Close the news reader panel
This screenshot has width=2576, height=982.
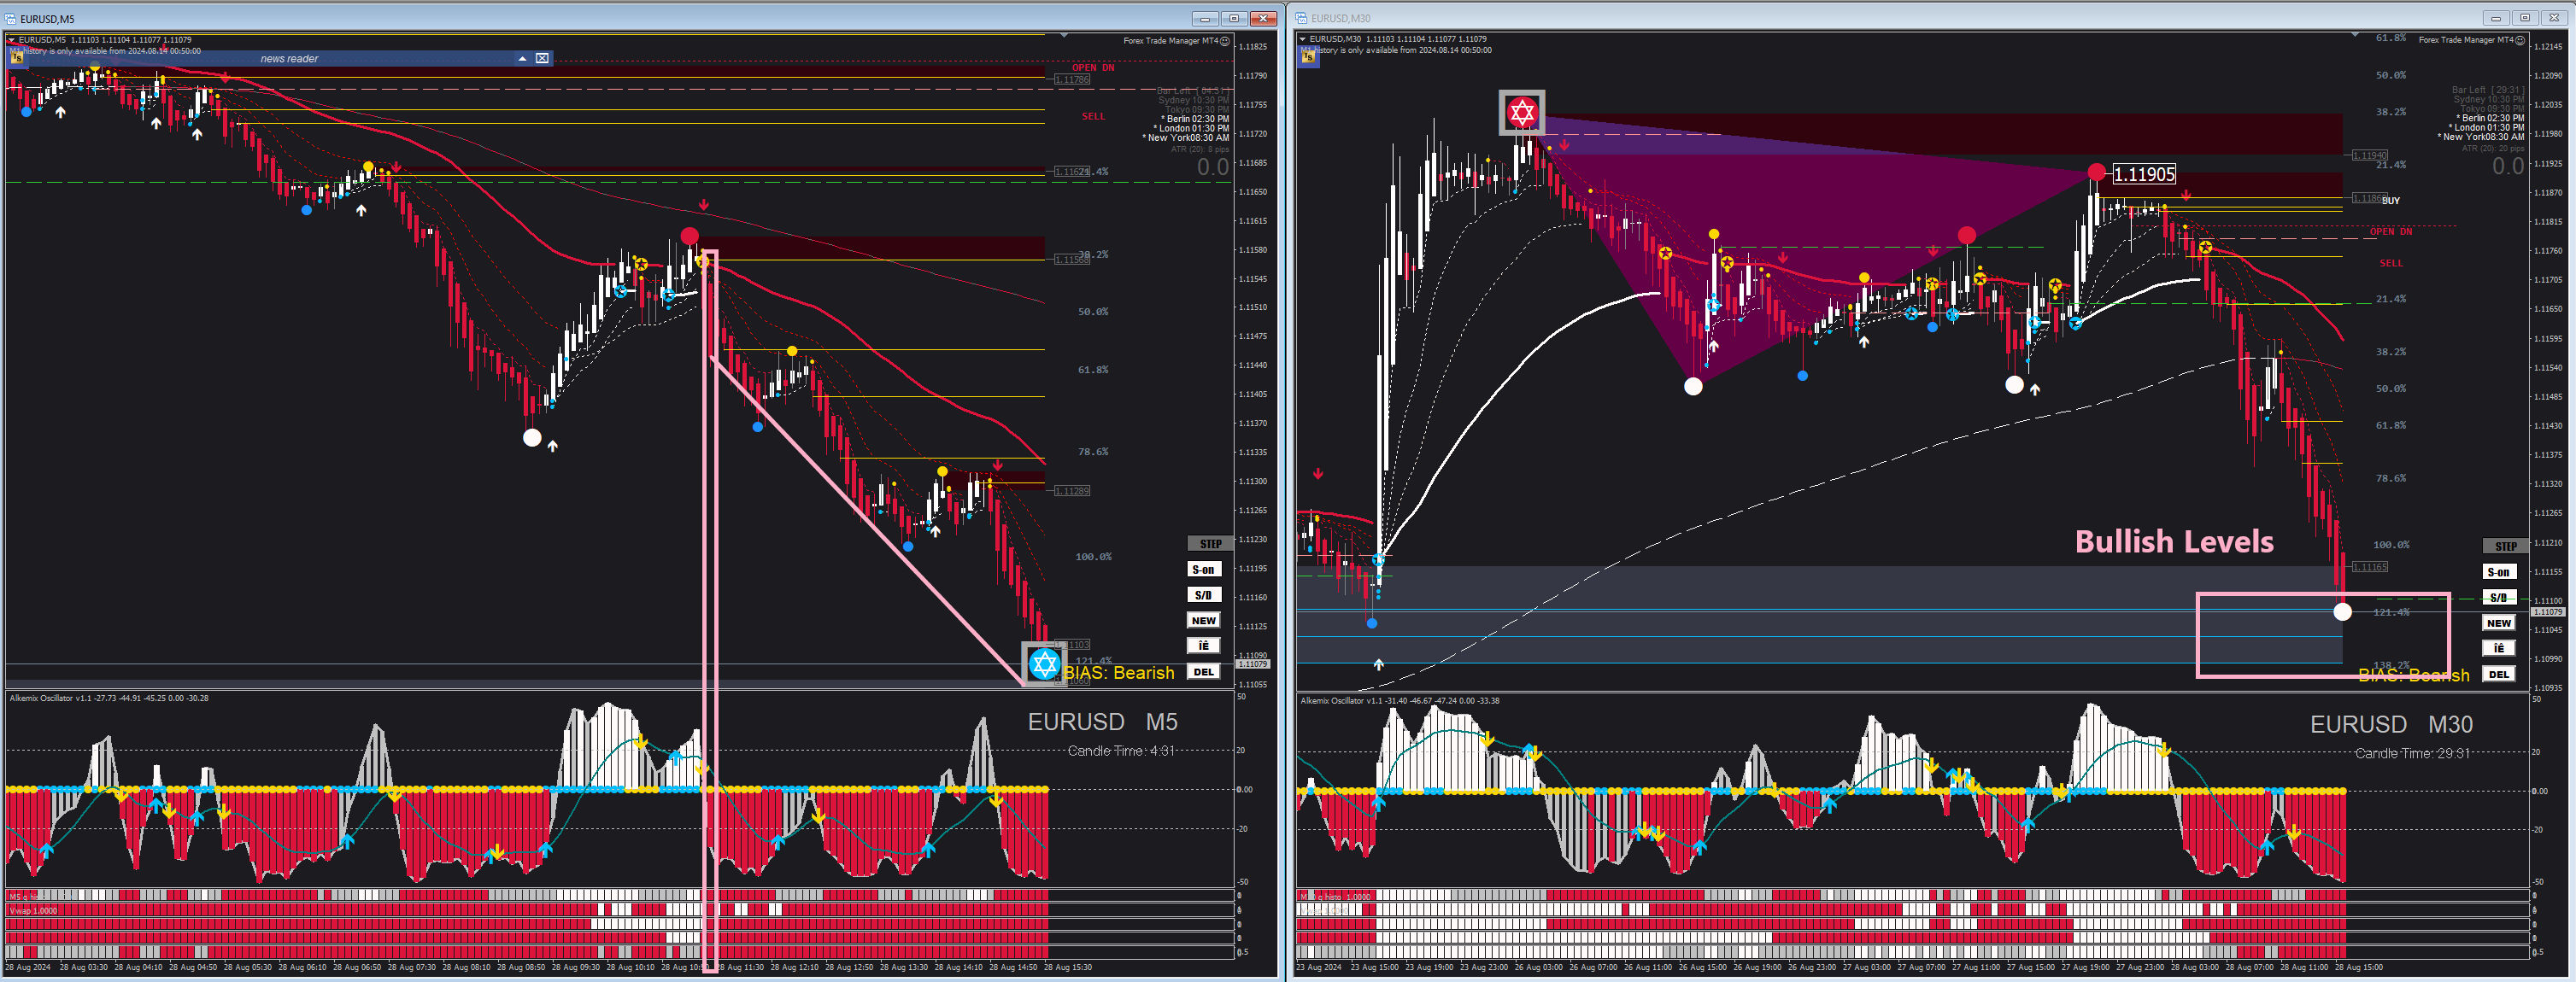coord(542,58)
